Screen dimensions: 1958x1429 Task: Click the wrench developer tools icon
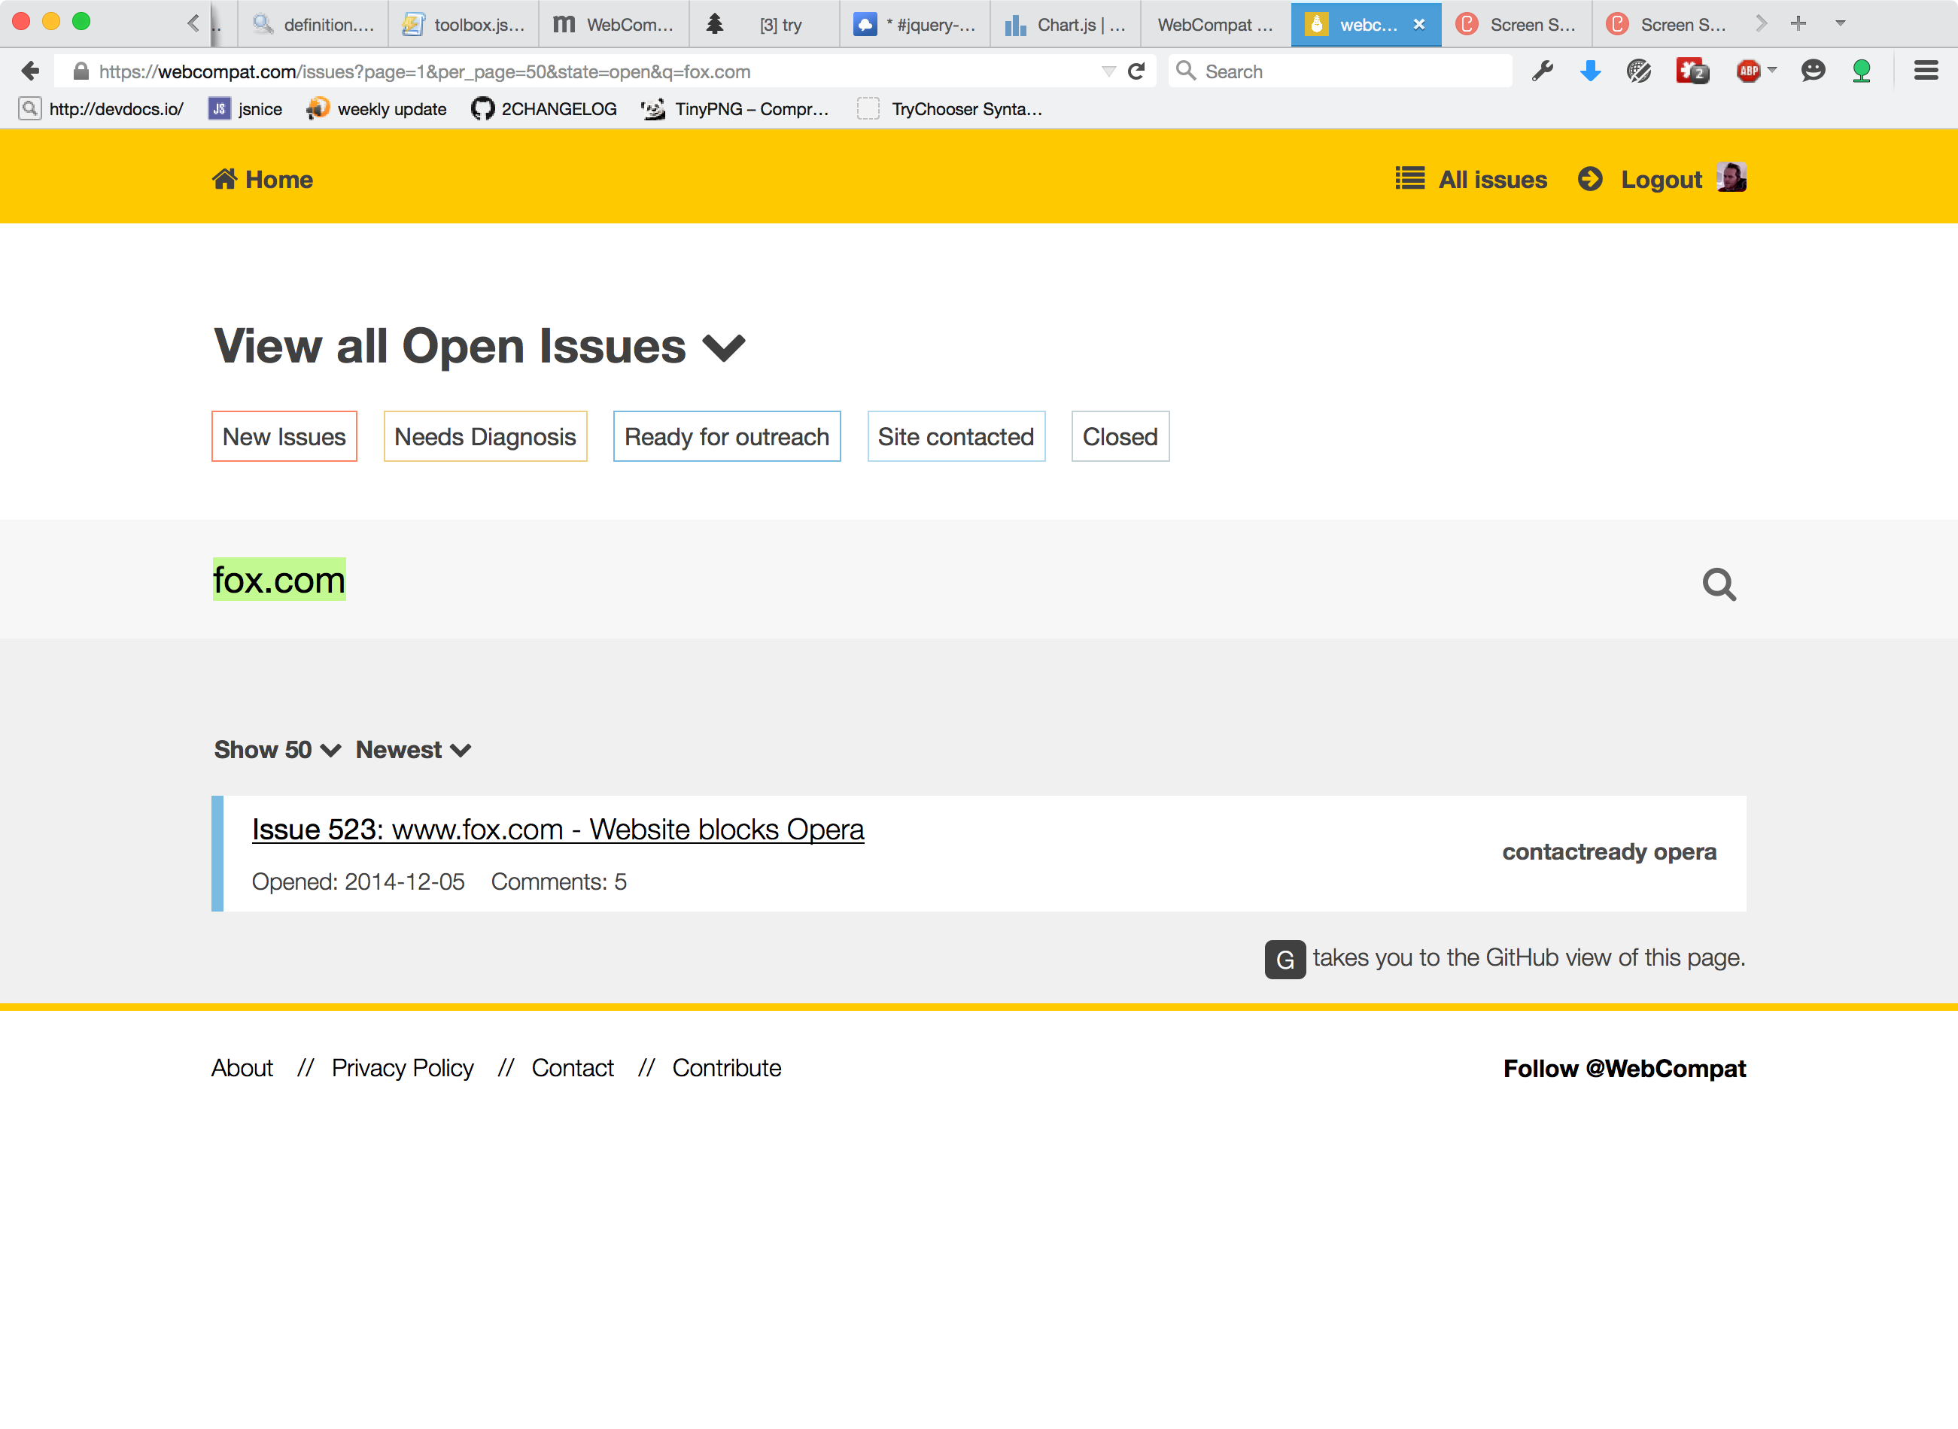pyautogui.click(x=1542, y=71)
